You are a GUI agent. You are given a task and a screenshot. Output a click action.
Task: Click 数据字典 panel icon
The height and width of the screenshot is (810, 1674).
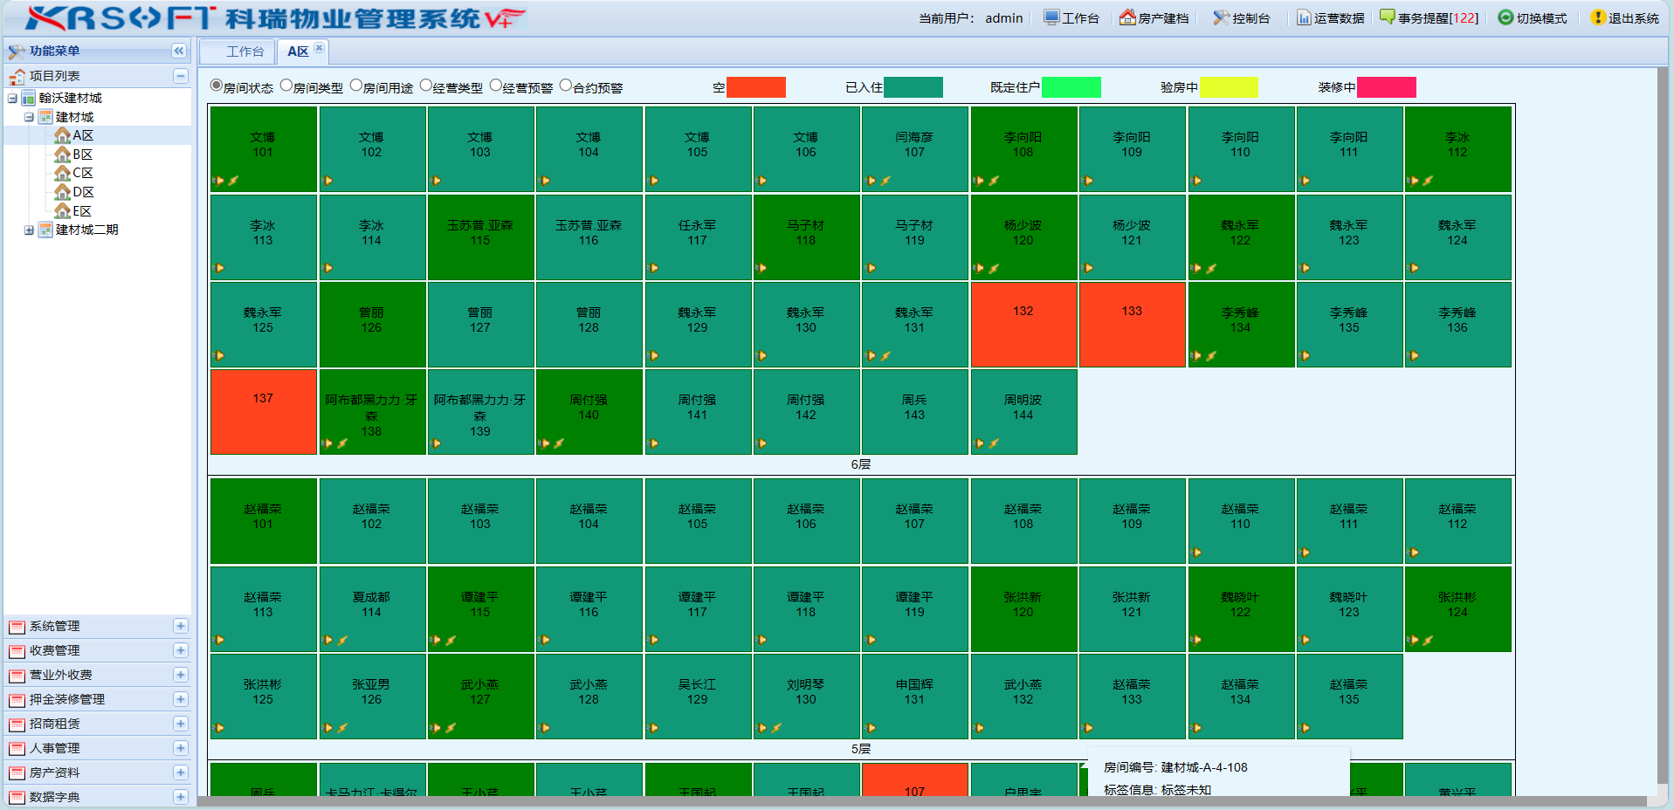click(17, 798)
